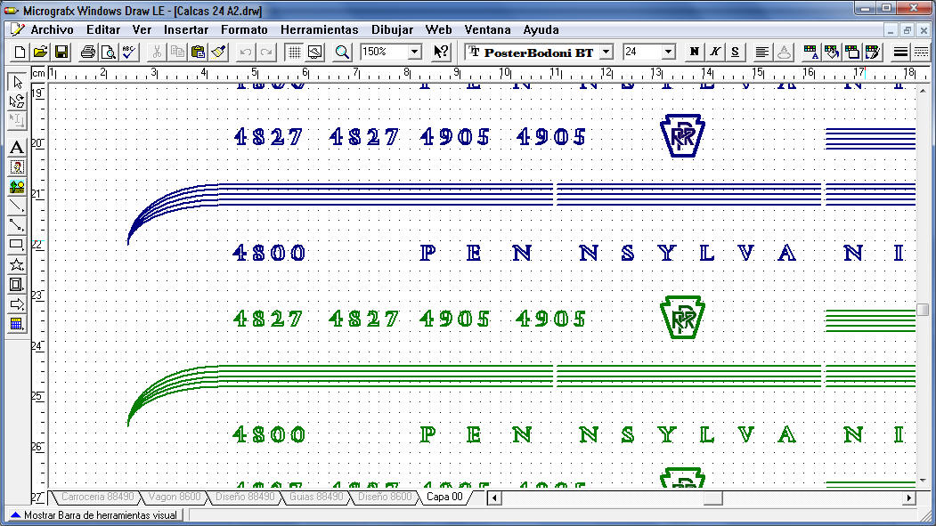The height and width of the screenshot is (526, 936).
Task: Toggle italic K formatting
Action: [x=715, y=52]
